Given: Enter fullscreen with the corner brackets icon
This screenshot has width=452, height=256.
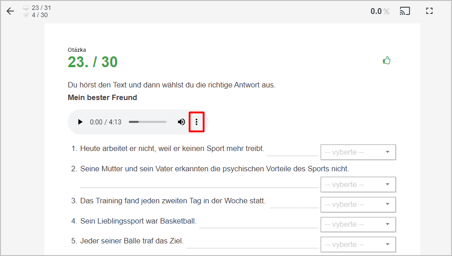Looking at the screenshot, I should 429,11.
